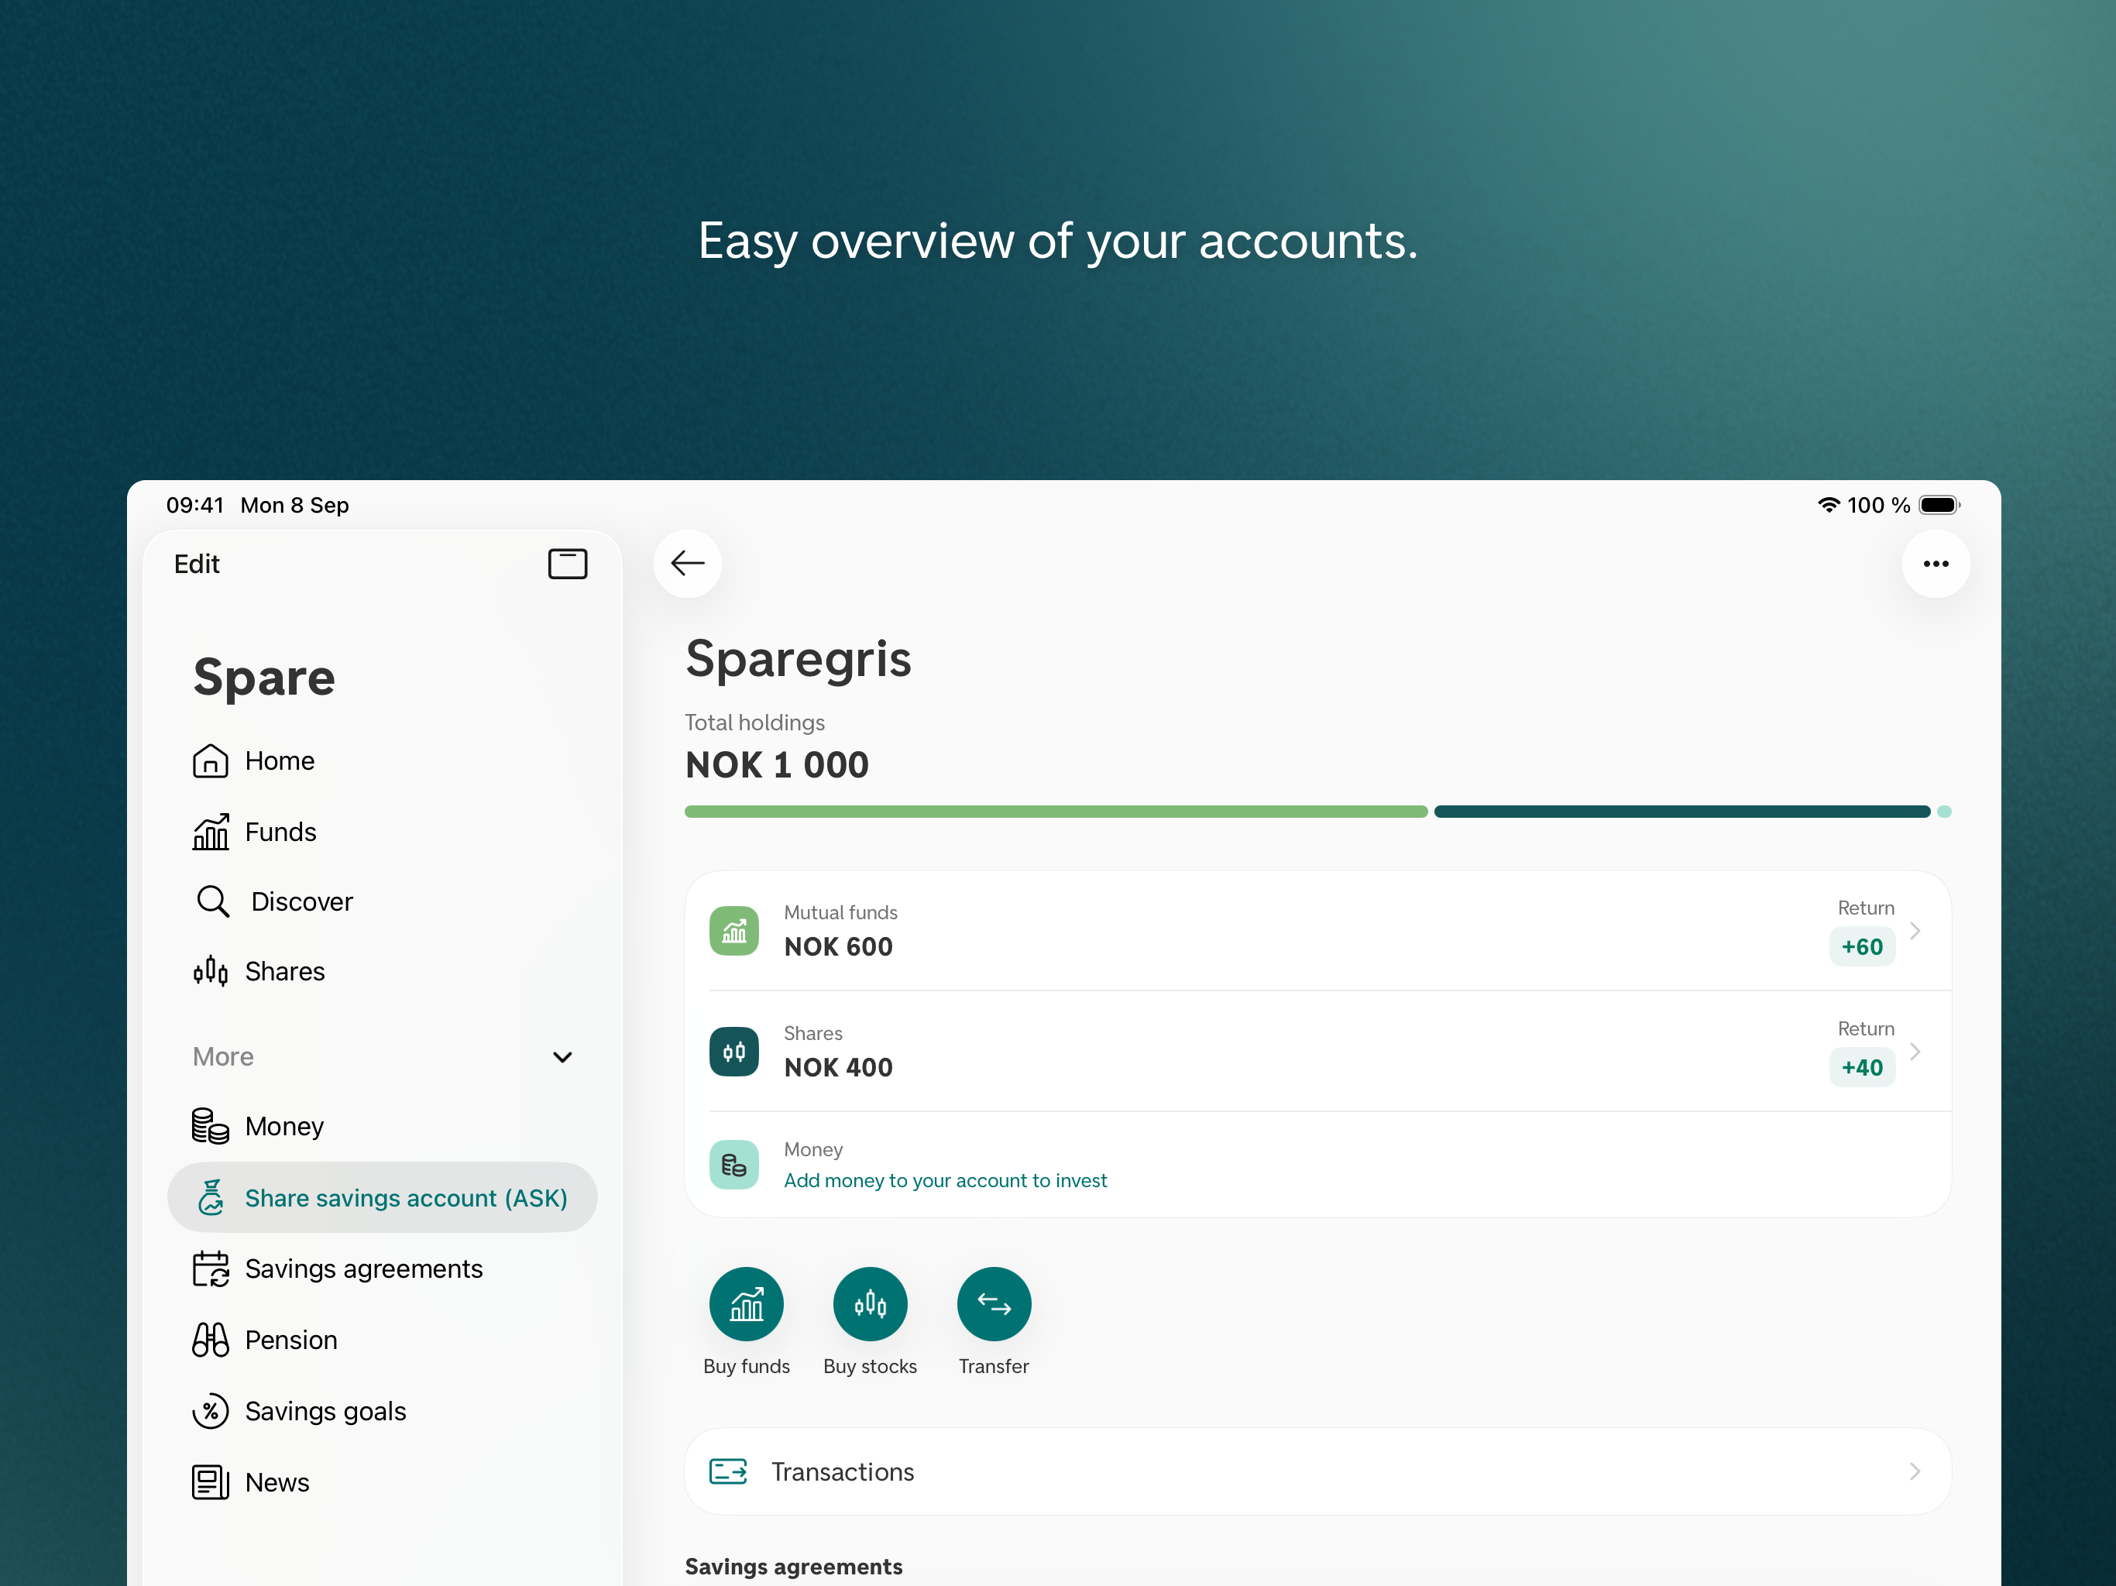The image size is (2116, 1586).
Task: Open Shares holdings details chevron
Action: coord(1915,1052)
